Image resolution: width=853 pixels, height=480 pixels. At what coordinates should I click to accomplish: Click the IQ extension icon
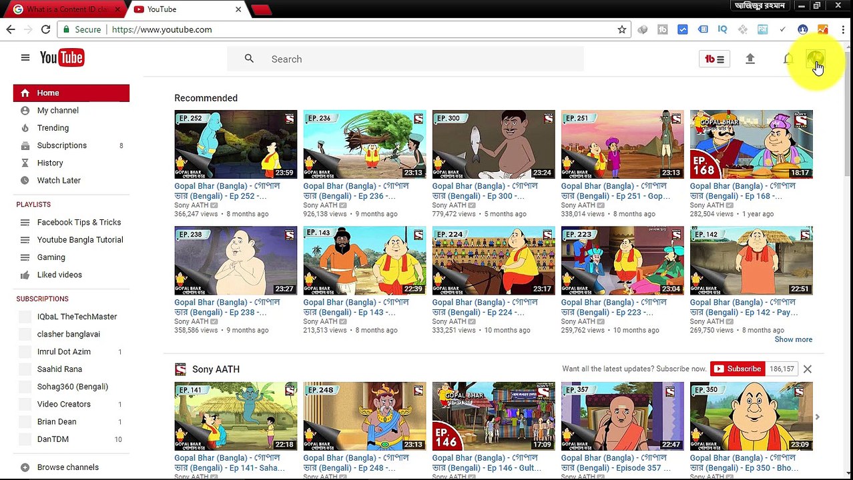pyautogui.click(x=722, y=29)
